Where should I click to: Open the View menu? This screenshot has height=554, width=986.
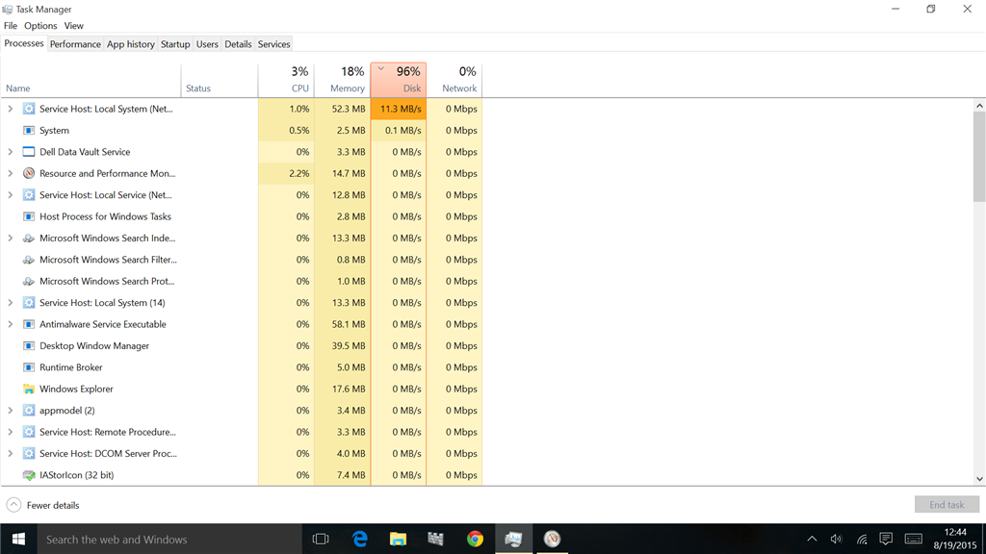[73, 26]
